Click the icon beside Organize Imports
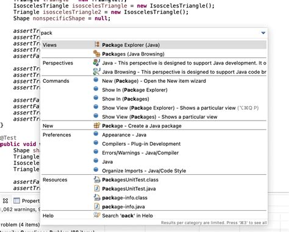The height and width of the screenshot is (232, 289). (x=96, y=169)
